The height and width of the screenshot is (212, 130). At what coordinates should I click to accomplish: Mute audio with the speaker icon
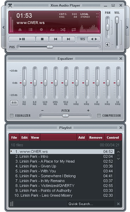tap(107, 45)
